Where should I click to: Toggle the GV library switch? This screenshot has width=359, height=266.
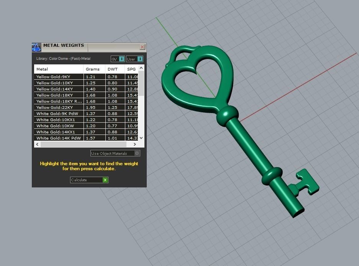tap(118, 59)
